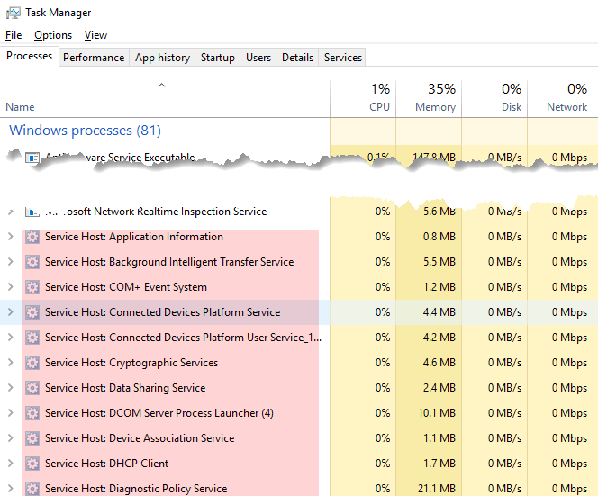Viewport: 598px width, 496px height.
Task: Click gear icon for COM+ Event System
Action: pyautogui.click(x=32, y=287)
